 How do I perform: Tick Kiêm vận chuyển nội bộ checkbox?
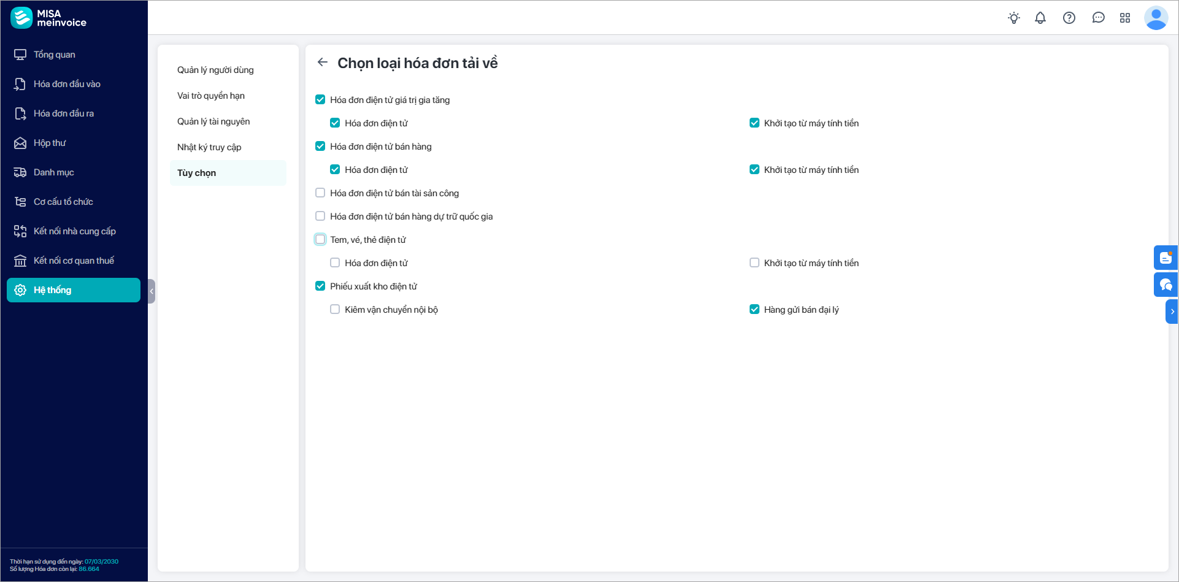pyautogui.click(x=335, y=309)
